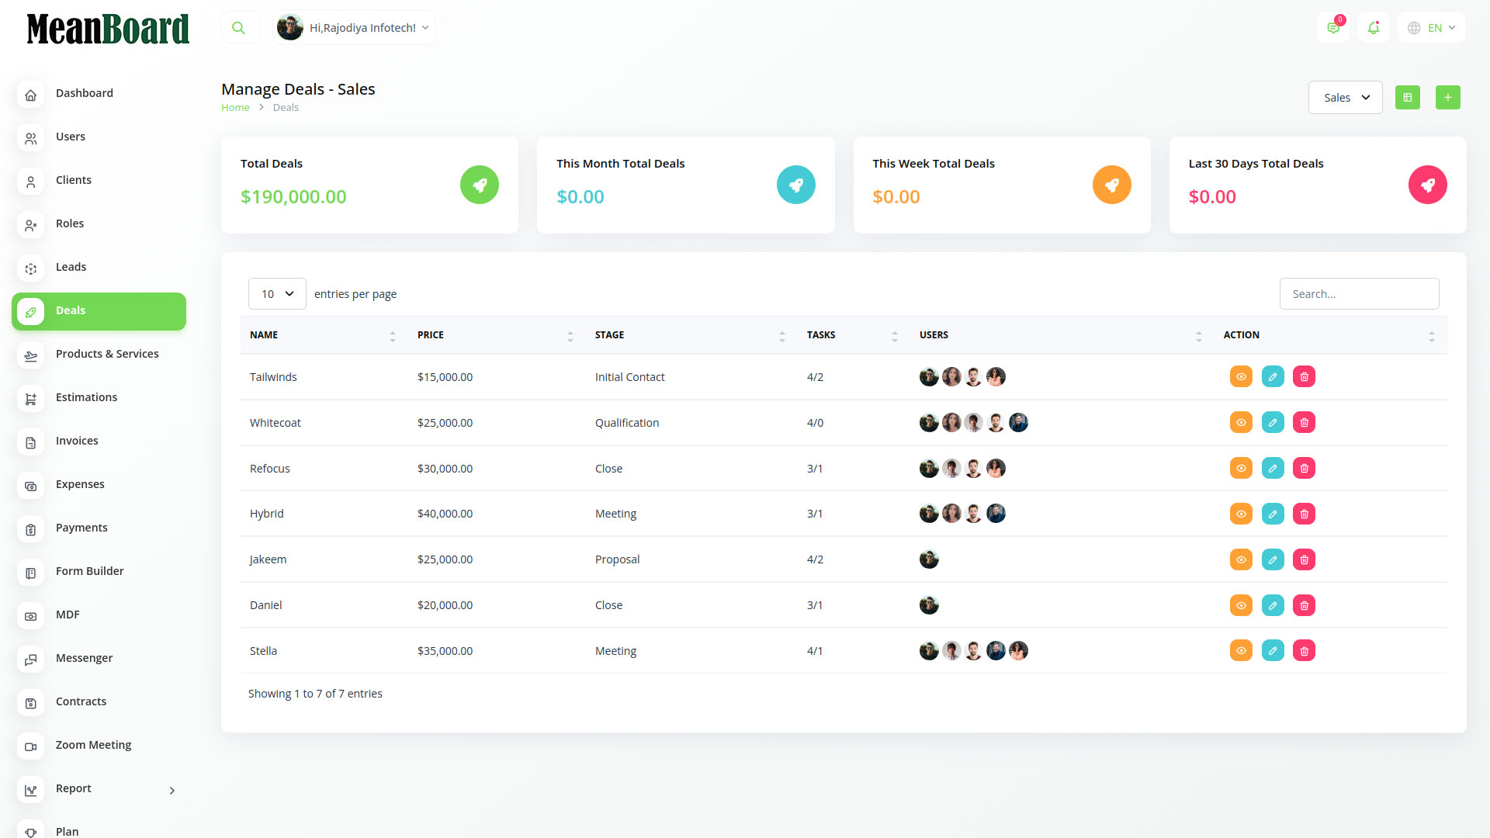This screenshot has height=838, width=1490.
Task: Delete the Refocus deal with trash icon
Action: [x=1305, y=469]
